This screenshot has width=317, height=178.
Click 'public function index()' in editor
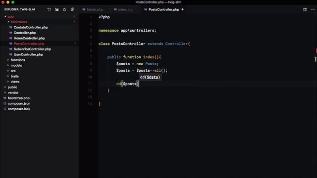(133, 57)
